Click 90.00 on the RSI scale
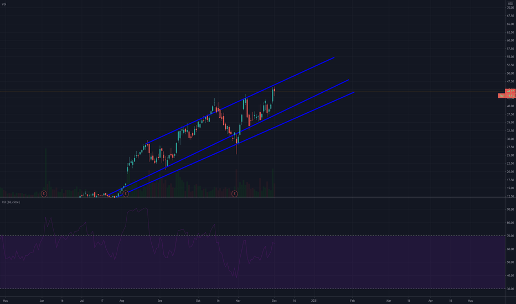The height and width of the screenshot is (304, 516). pyautogui.click(x=510, y=209)
